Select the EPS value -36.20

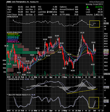(54, 10)
